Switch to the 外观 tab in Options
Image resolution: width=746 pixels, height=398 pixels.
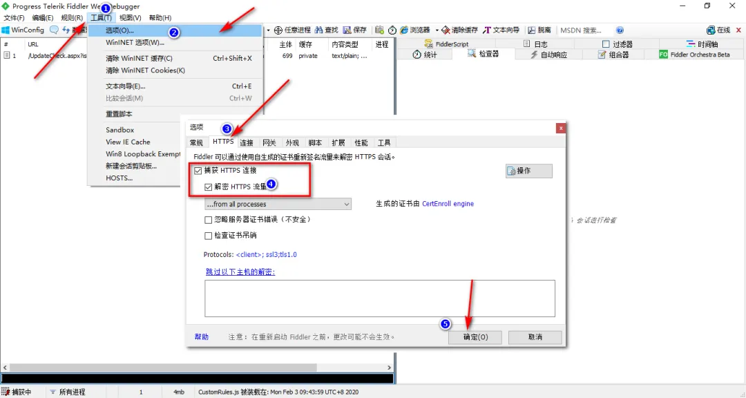click(x=292, y=143)
